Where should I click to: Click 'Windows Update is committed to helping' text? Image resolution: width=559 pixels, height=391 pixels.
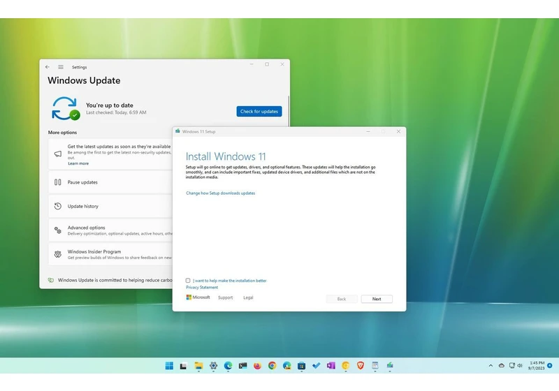115,280
